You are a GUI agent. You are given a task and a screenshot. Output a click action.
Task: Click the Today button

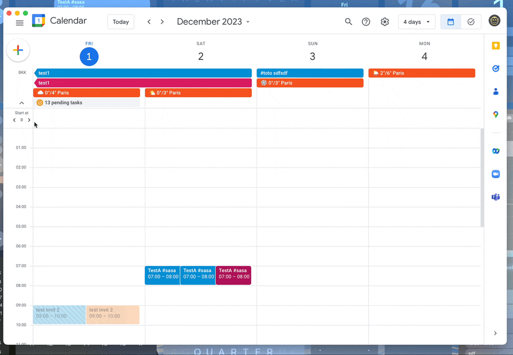click(121, 22)
